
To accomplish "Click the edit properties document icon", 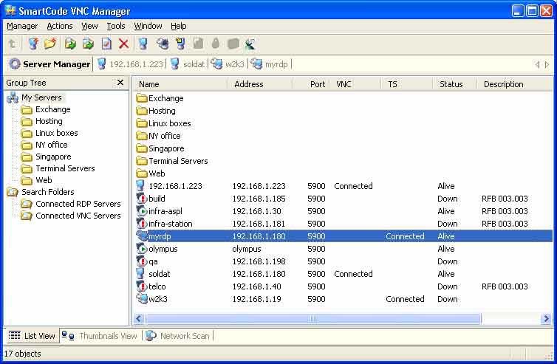I will (106, 44).
